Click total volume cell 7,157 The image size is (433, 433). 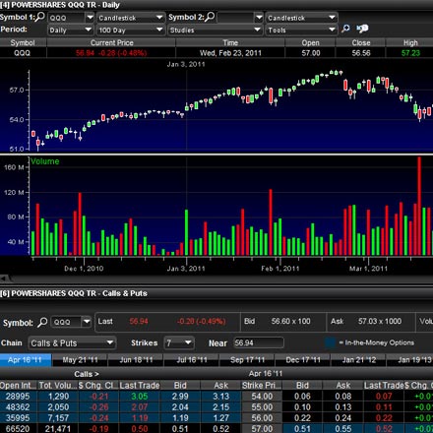(x=58, y=418)
